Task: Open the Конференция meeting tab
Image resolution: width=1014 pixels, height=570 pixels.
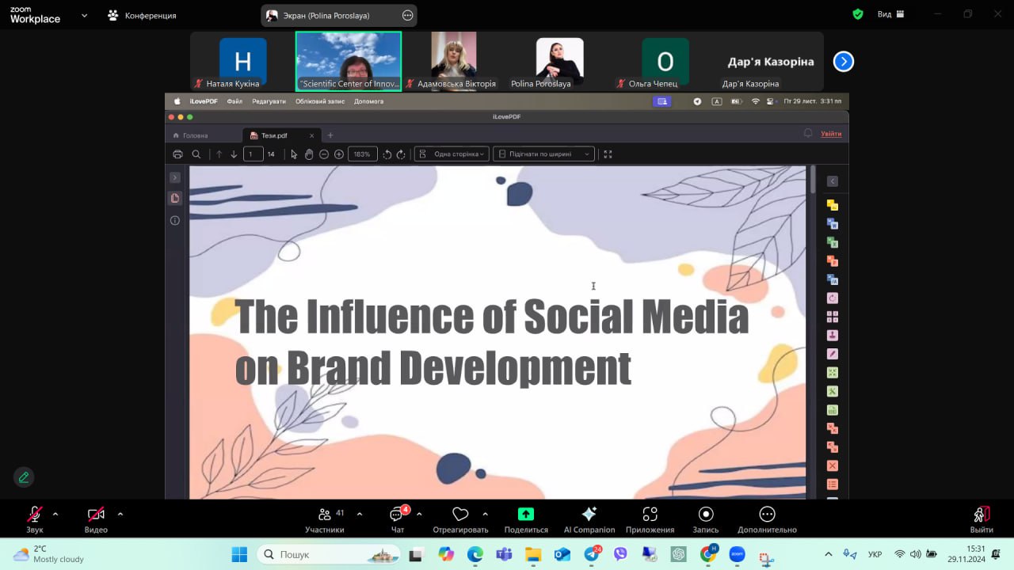Action: (x=142, y=15)
